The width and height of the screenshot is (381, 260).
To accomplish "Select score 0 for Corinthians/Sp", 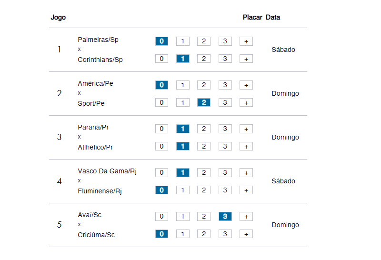I will tap(161, 59).
